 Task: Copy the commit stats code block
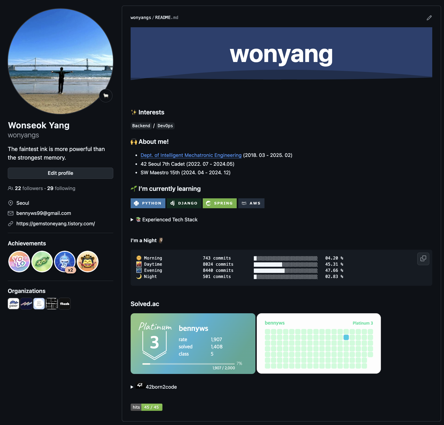click(423, 258)
